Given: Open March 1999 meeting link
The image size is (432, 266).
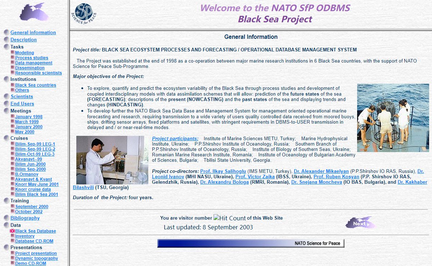Looking at the screenshot, I should pyautogui.click(x=27, y=122).
